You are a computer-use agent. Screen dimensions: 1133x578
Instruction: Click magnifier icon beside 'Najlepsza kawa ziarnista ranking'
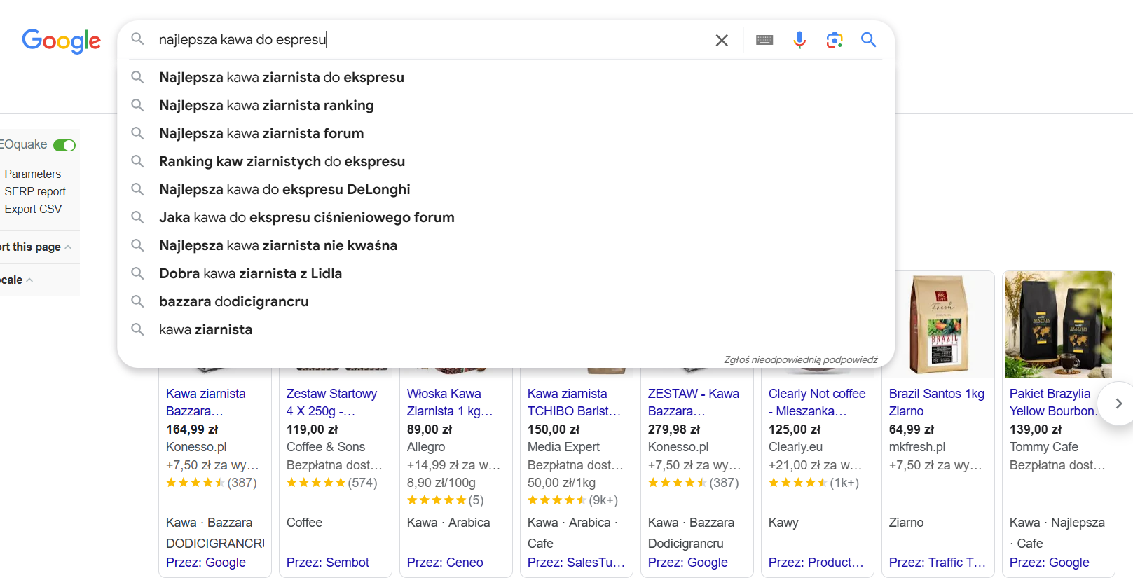137,105
